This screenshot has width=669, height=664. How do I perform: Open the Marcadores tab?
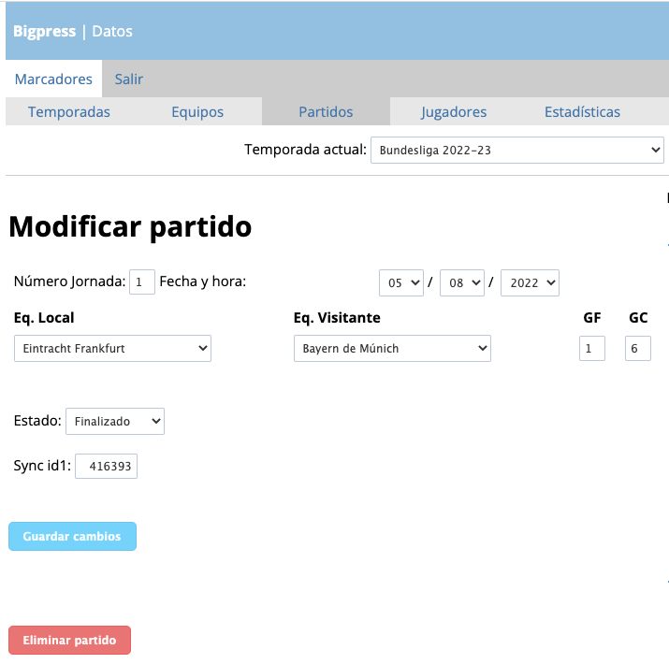click(53, 79)
